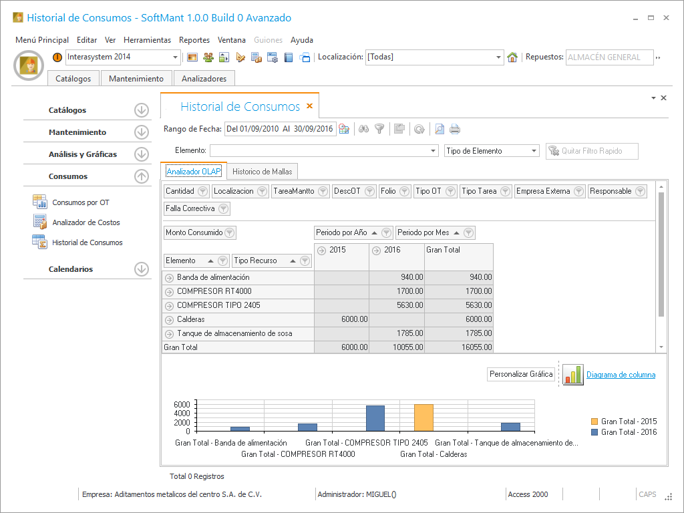684x513 pixels.
Task: Click the Cantidad field filter icon
Action: point(202,192)
